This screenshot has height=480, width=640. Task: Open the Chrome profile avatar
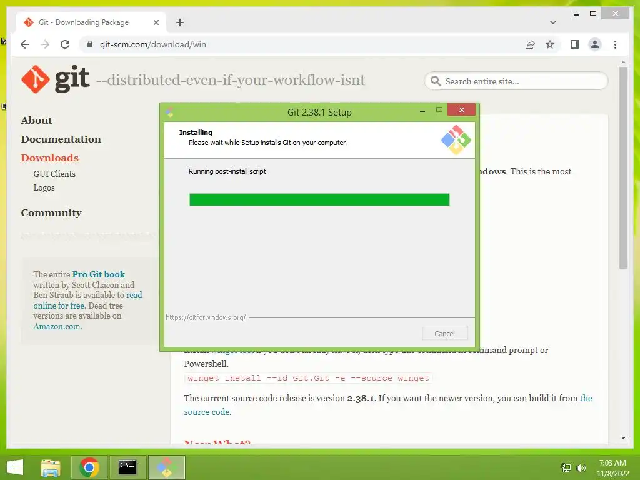click(595, 44)
